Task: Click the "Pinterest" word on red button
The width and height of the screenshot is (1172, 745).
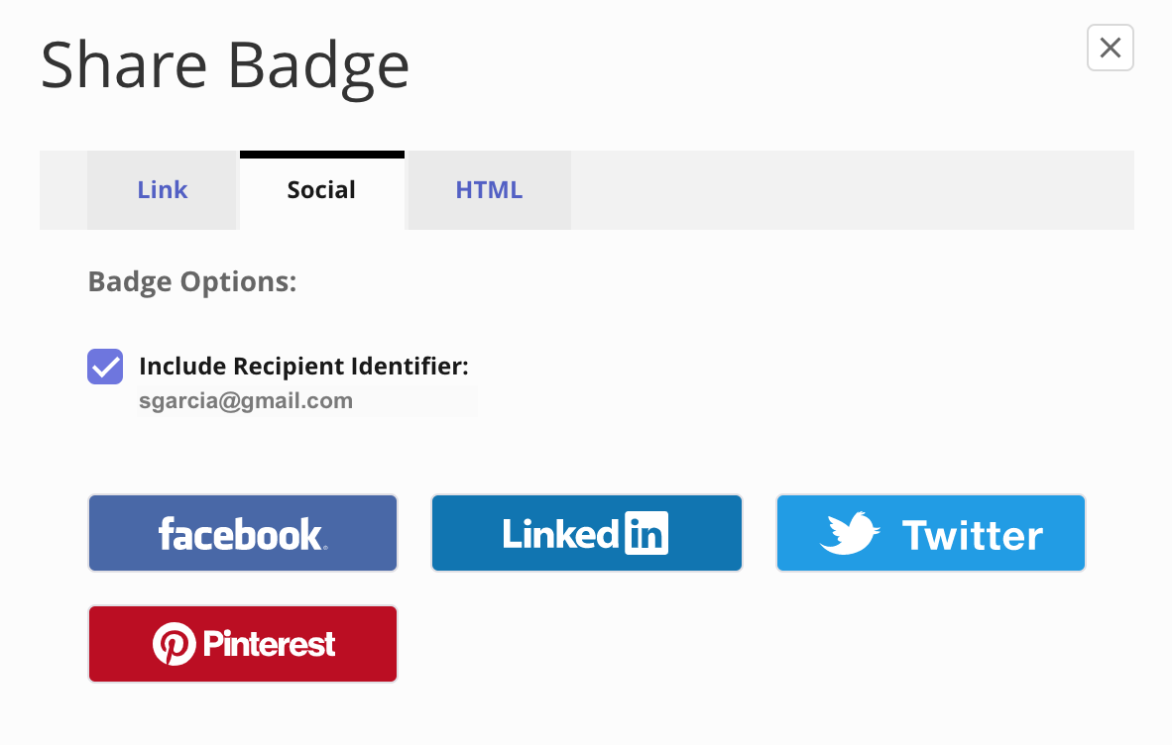Action: click(269, 645)
